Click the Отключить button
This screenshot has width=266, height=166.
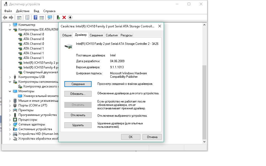[78, 115]
